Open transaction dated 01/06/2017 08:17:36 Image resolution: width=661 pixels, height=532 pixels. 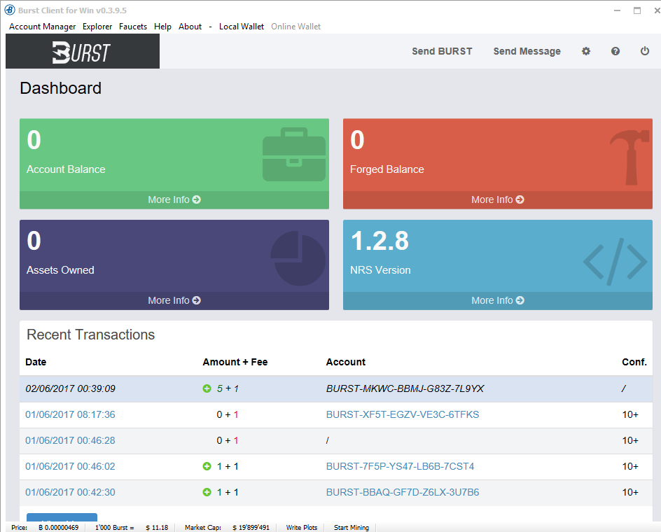[x=70, y=415]
